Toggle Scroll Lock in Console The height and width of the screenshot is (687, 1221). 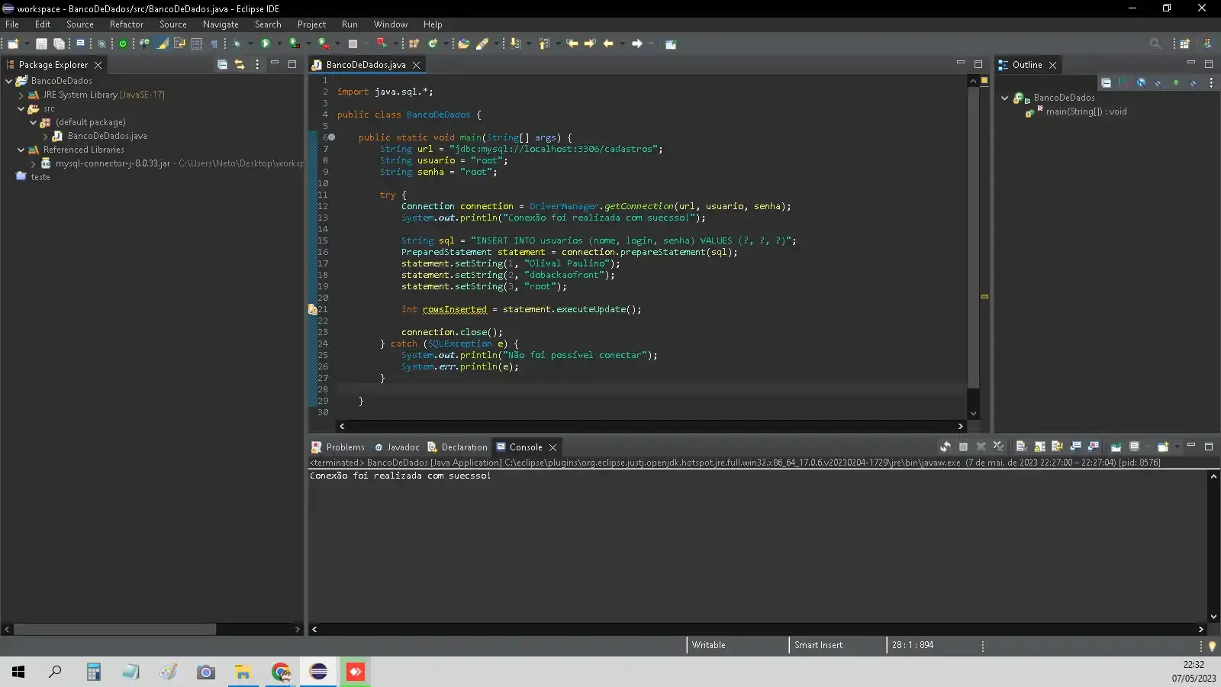pos(1039,447)
